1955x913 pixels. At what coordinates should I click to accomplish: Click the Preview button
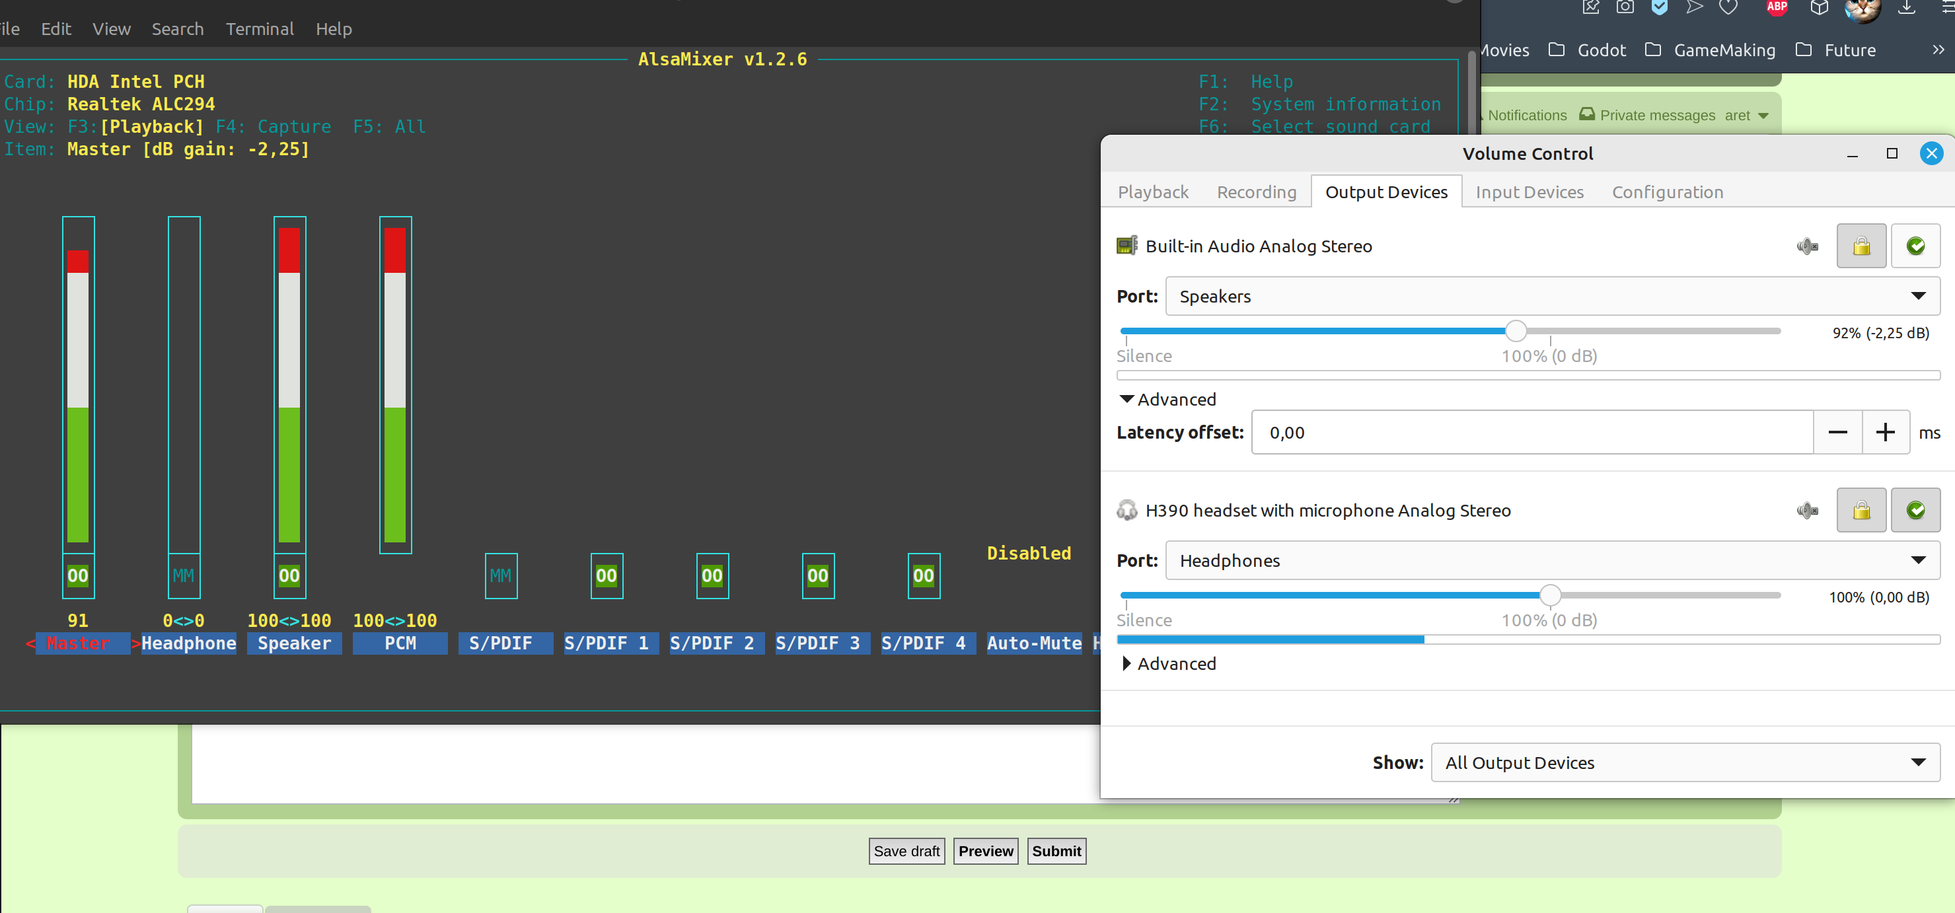[x=985, y=851]
